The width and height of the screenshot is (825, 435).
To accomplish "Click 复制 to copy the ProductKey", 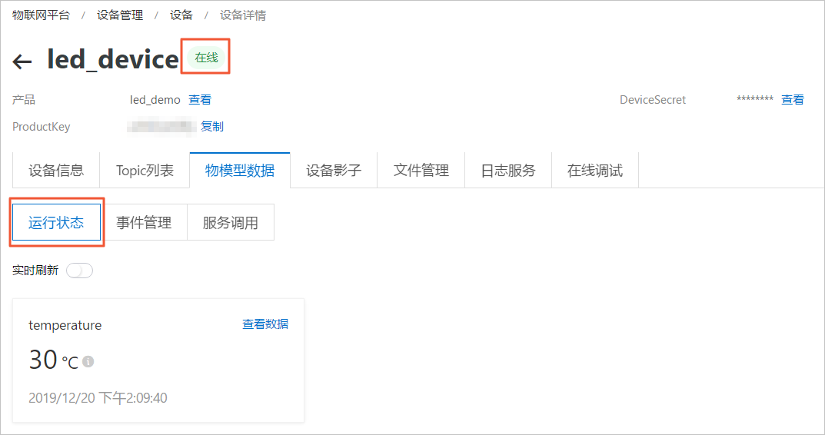I will [212, 126].
